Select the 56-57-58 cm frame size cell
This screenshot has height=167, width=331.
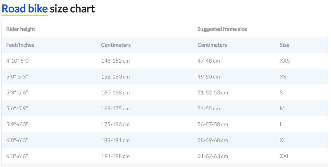coord(213,124)
